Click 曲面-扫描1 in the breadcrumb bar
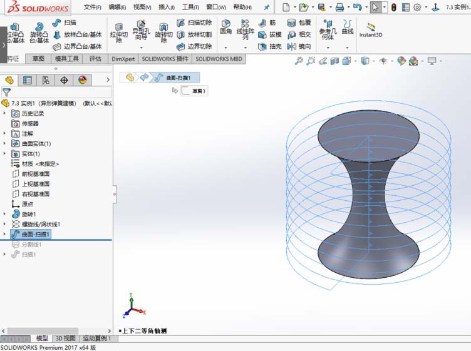This screenshot has width=471, height=351. pyautogui.click(x=175, y=78)
